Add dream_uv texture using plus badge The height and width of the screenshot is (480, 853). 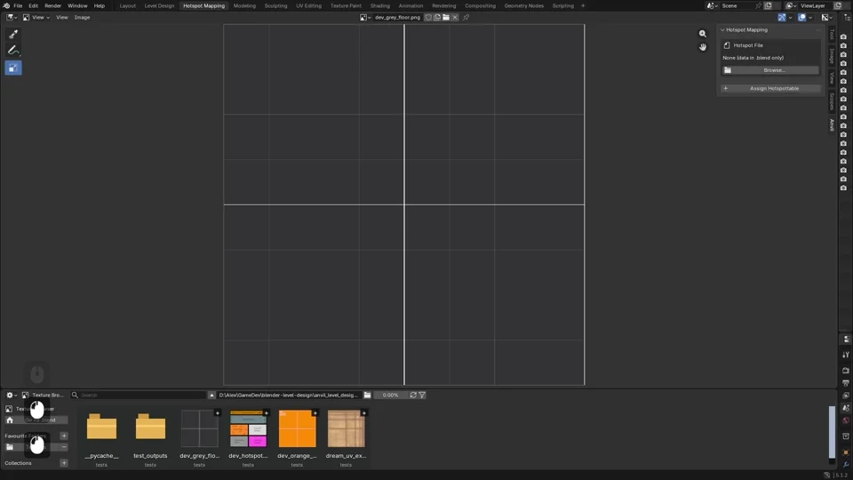[364, 413]
